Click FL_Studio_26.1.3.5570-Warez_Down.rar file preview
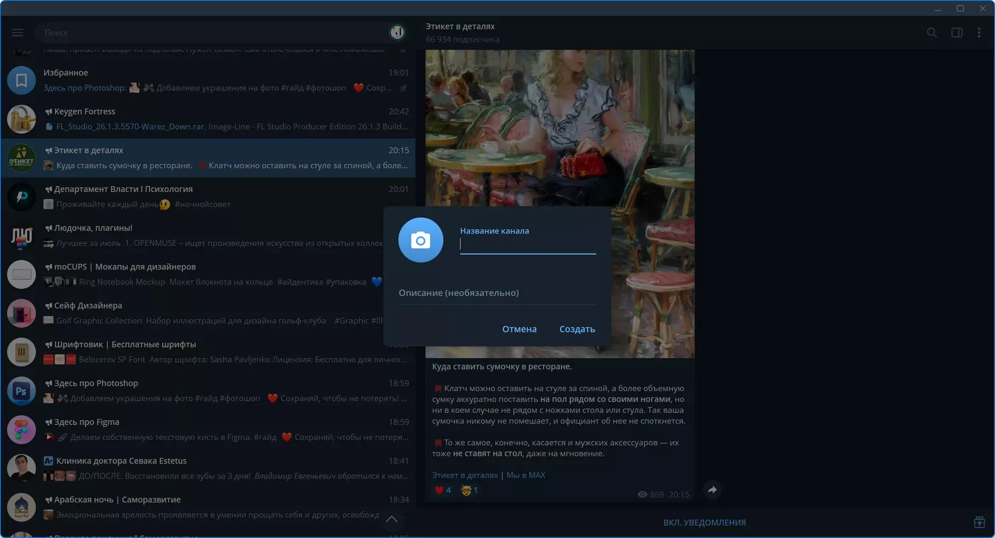This screenshot has height=538, width=995. coord(130,127)
